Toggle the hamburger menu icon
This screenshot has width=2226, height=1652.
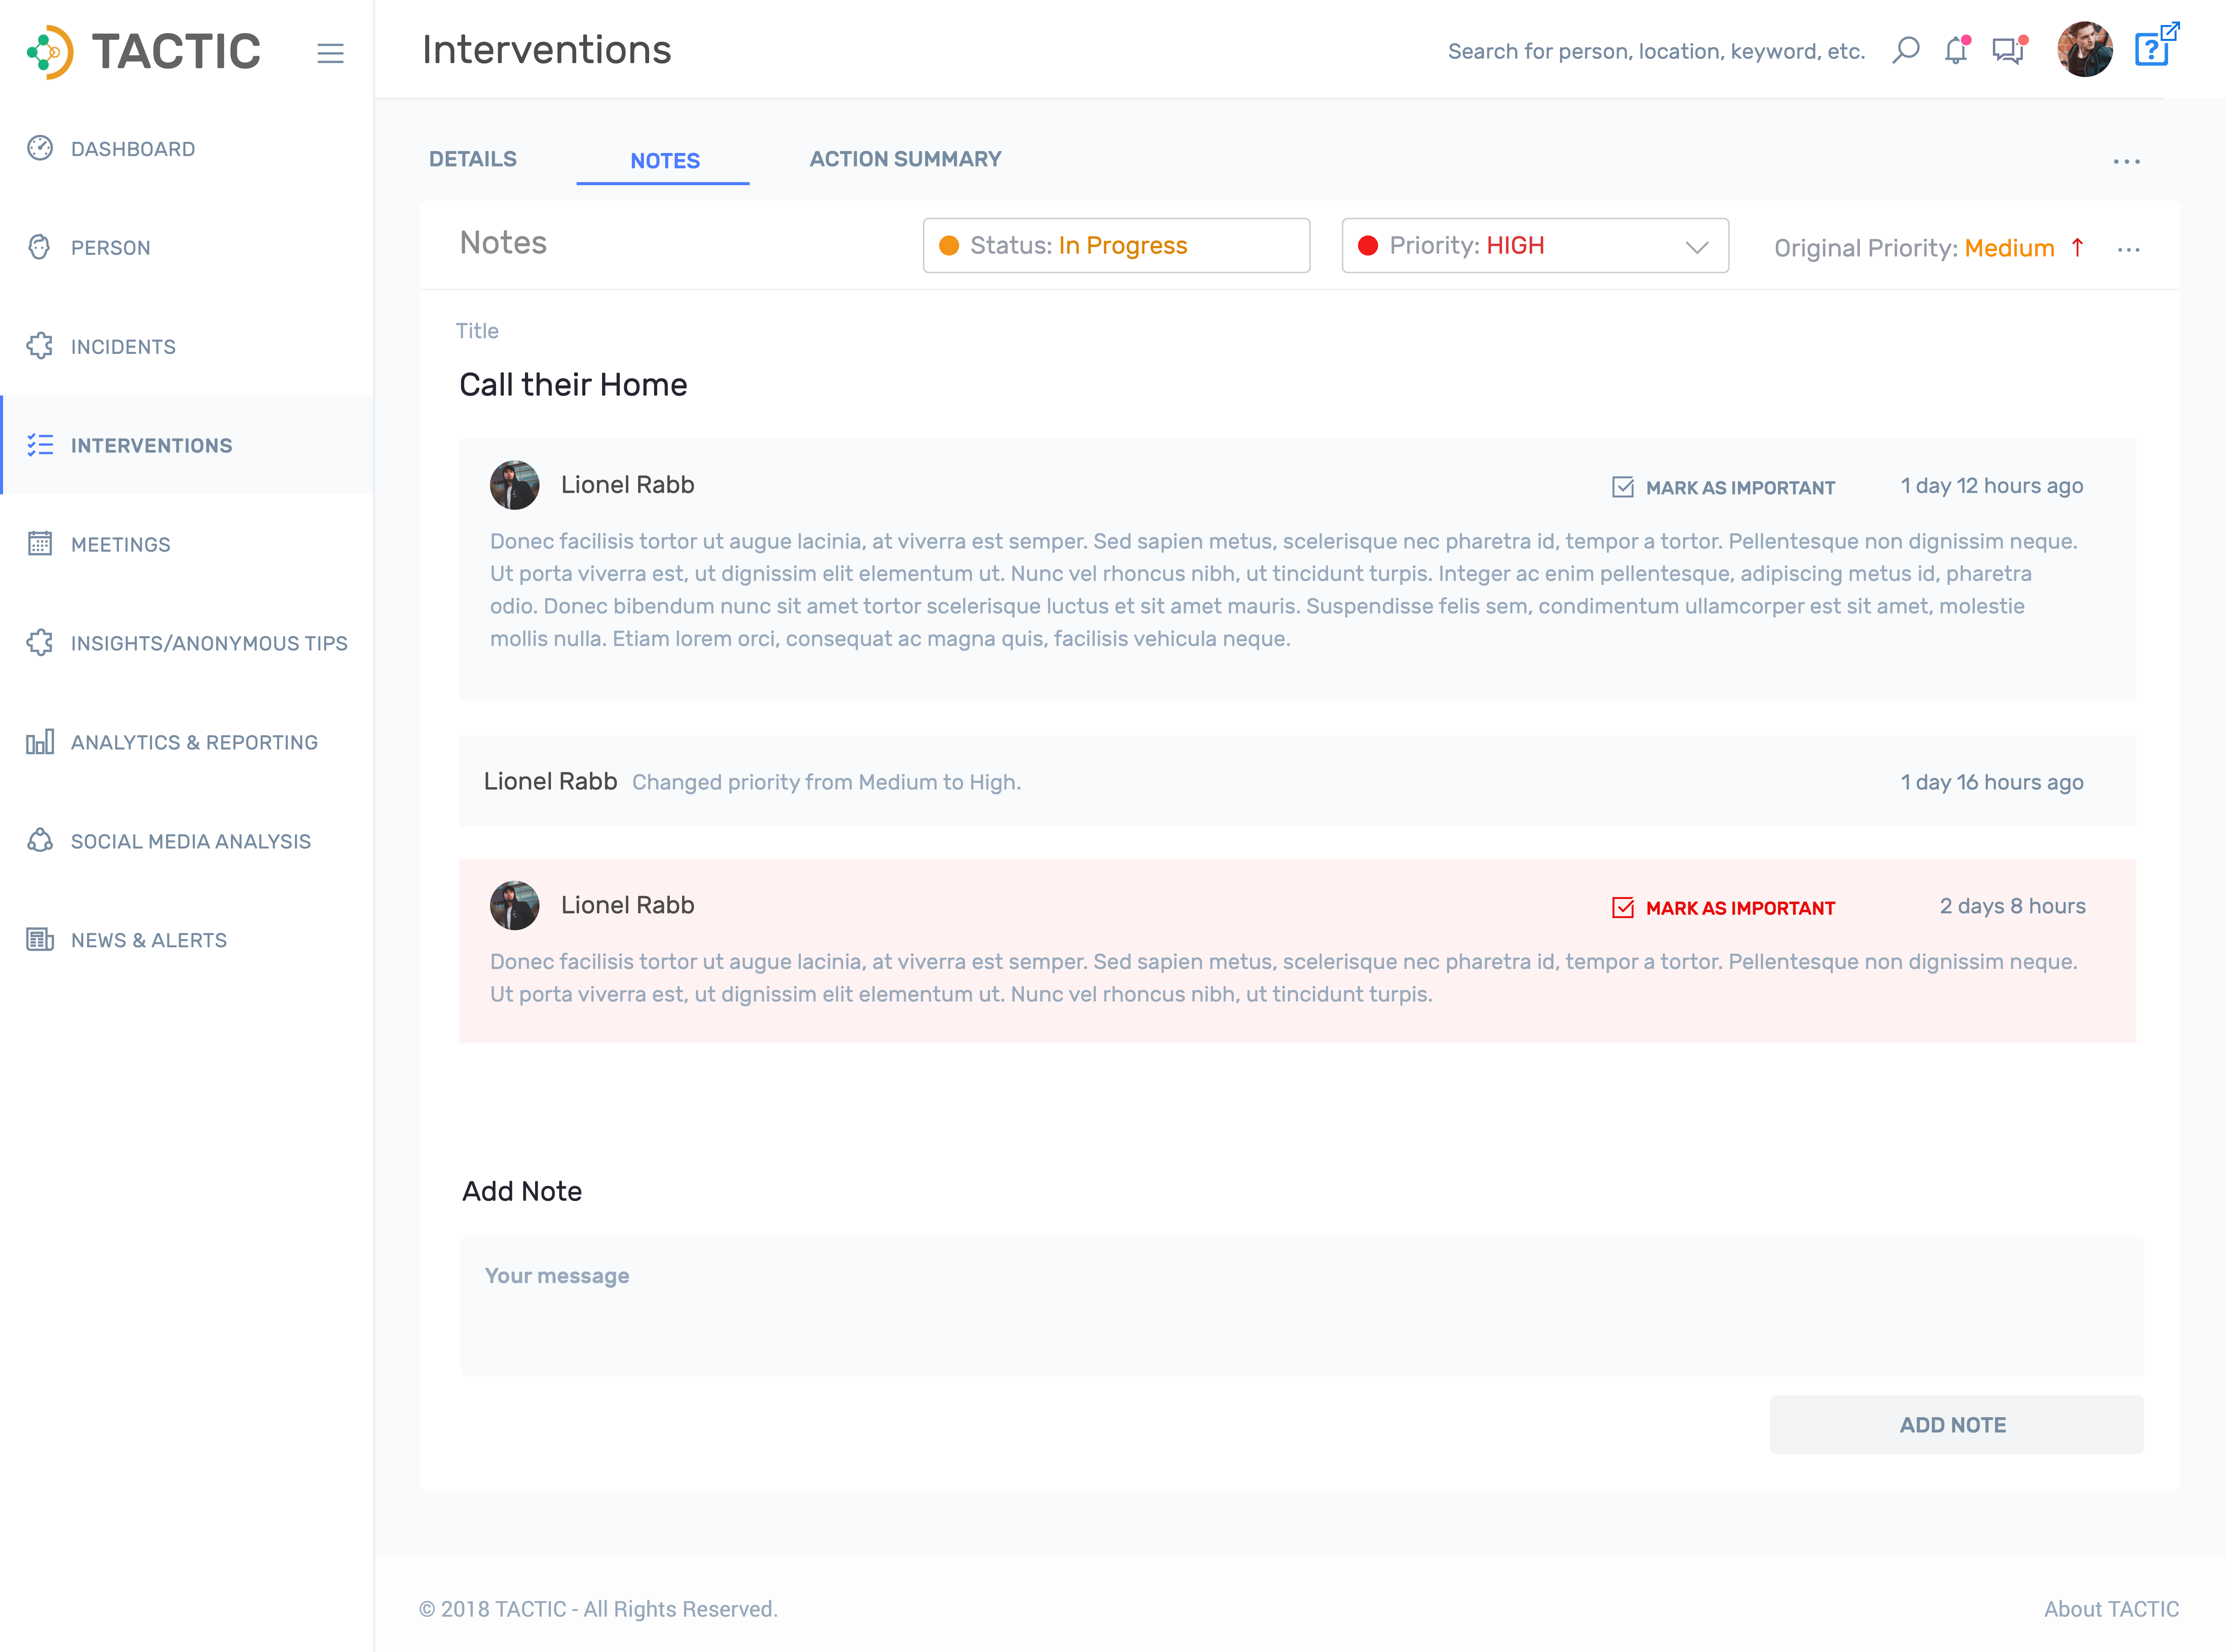330,53
